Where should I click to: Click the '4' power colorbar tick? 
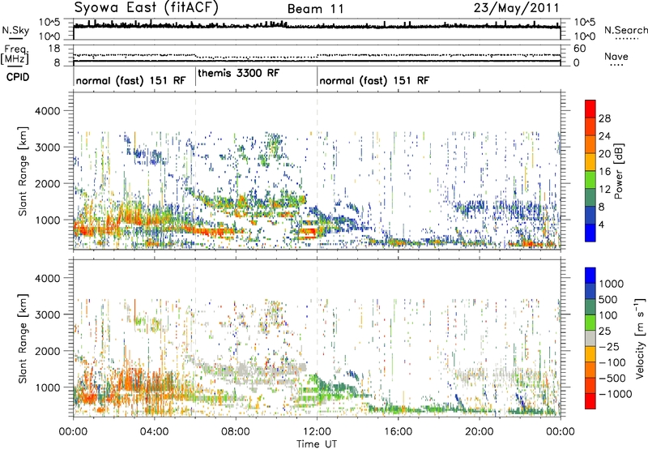point(601,224)
